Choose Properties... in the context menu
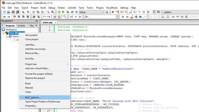This screenshot has width=199, height=112. 44,106
